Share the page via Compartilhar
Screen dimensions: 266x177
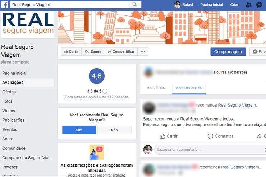pyautogui.click(x=121, y=52)
